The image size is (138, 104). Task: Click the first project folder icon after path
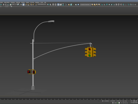(x=92, y=5)
